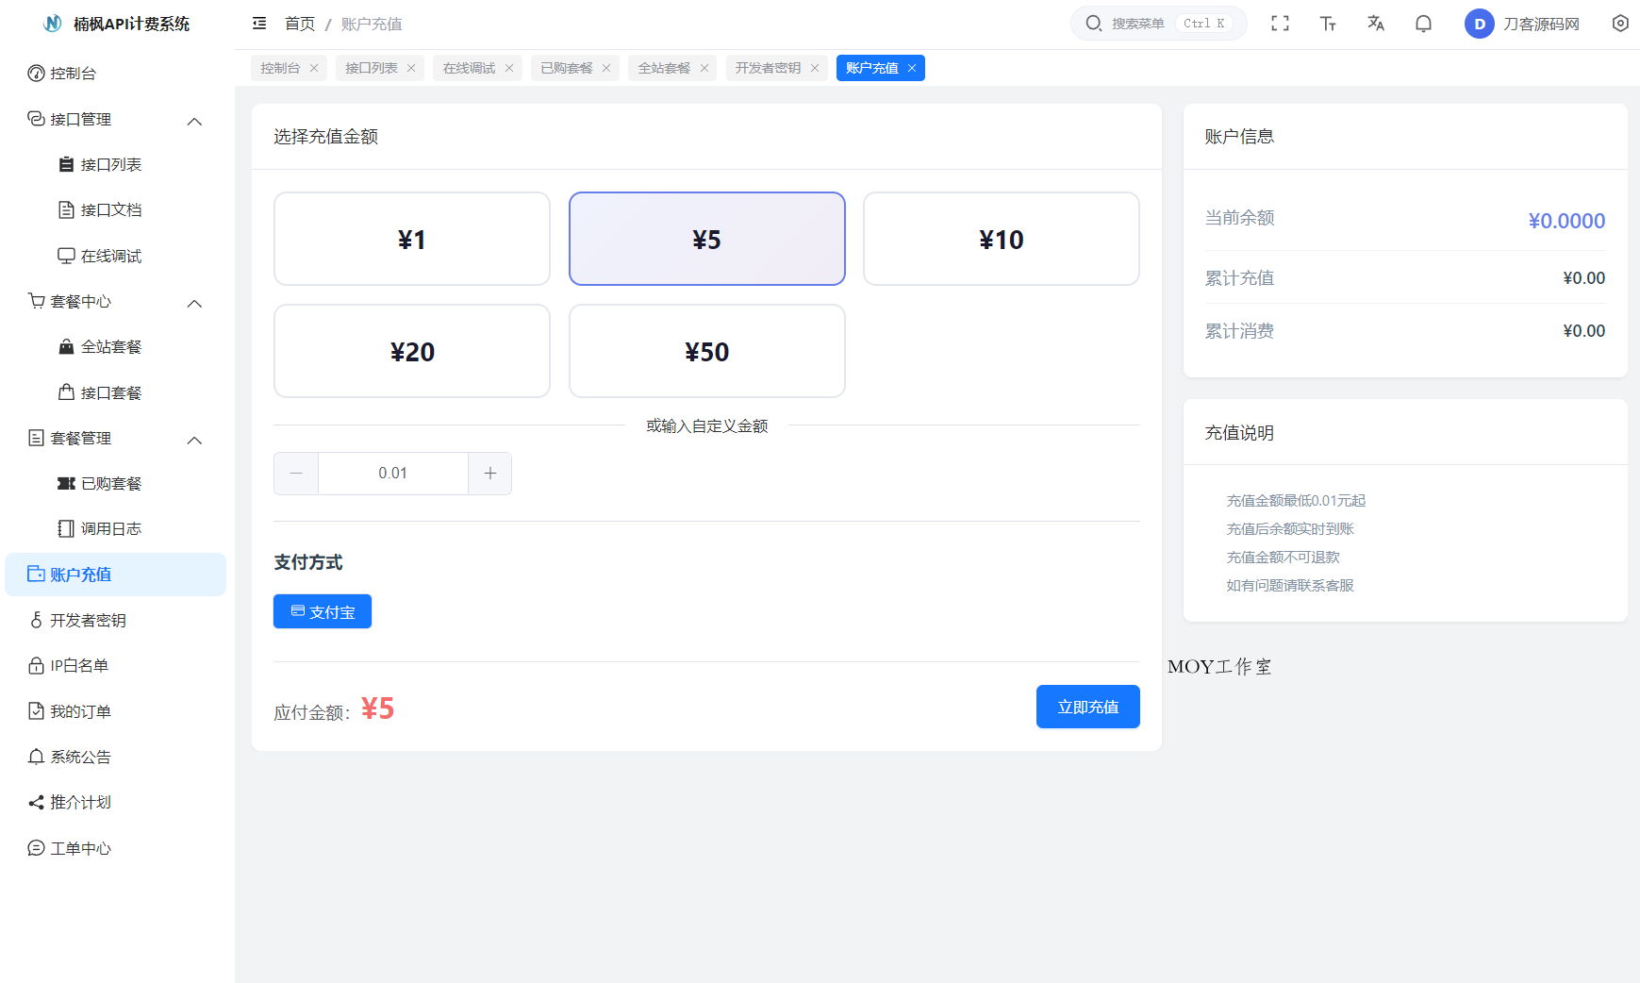This screenshot has width=1640, height=983.
Task: Go to 首页 via the breadcrumb
Action: click(x=299, y=24)
